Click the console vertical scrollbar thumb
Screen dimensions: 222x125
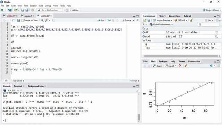[x=139, y=117]
